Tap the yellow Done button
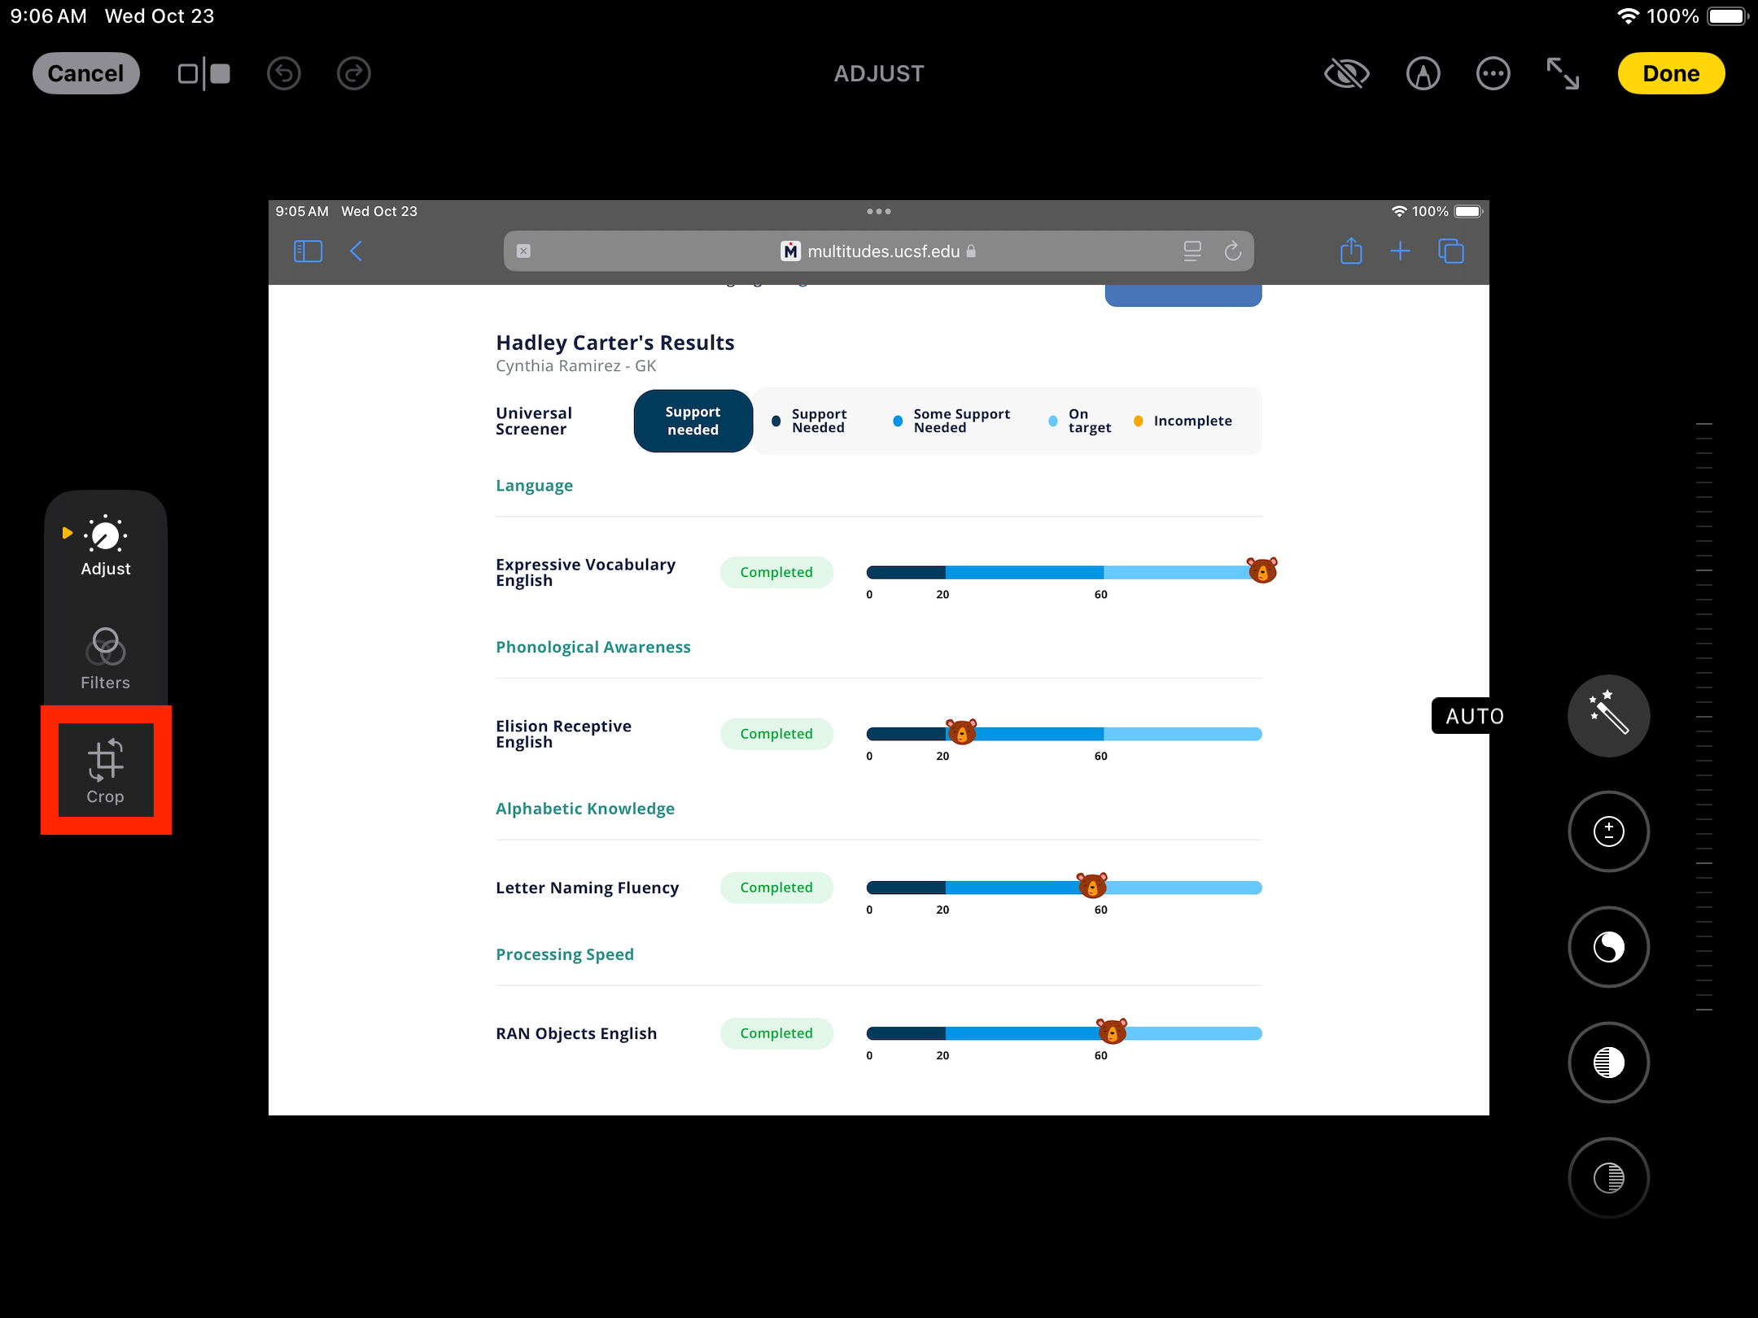This screenshot has height=1318, width=1758. pyautogui.click(x=1671, y=73)
